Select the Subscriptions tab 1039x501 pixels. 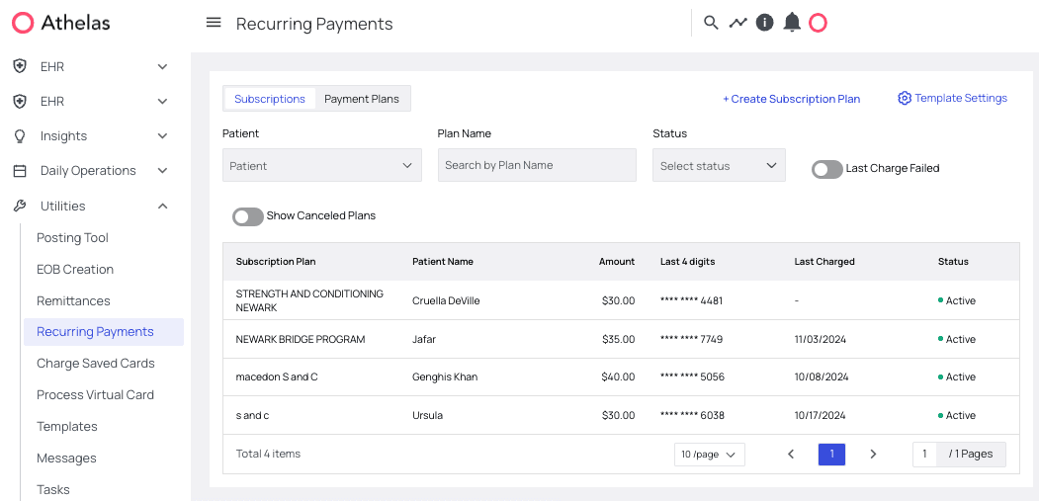click(270, 99)
